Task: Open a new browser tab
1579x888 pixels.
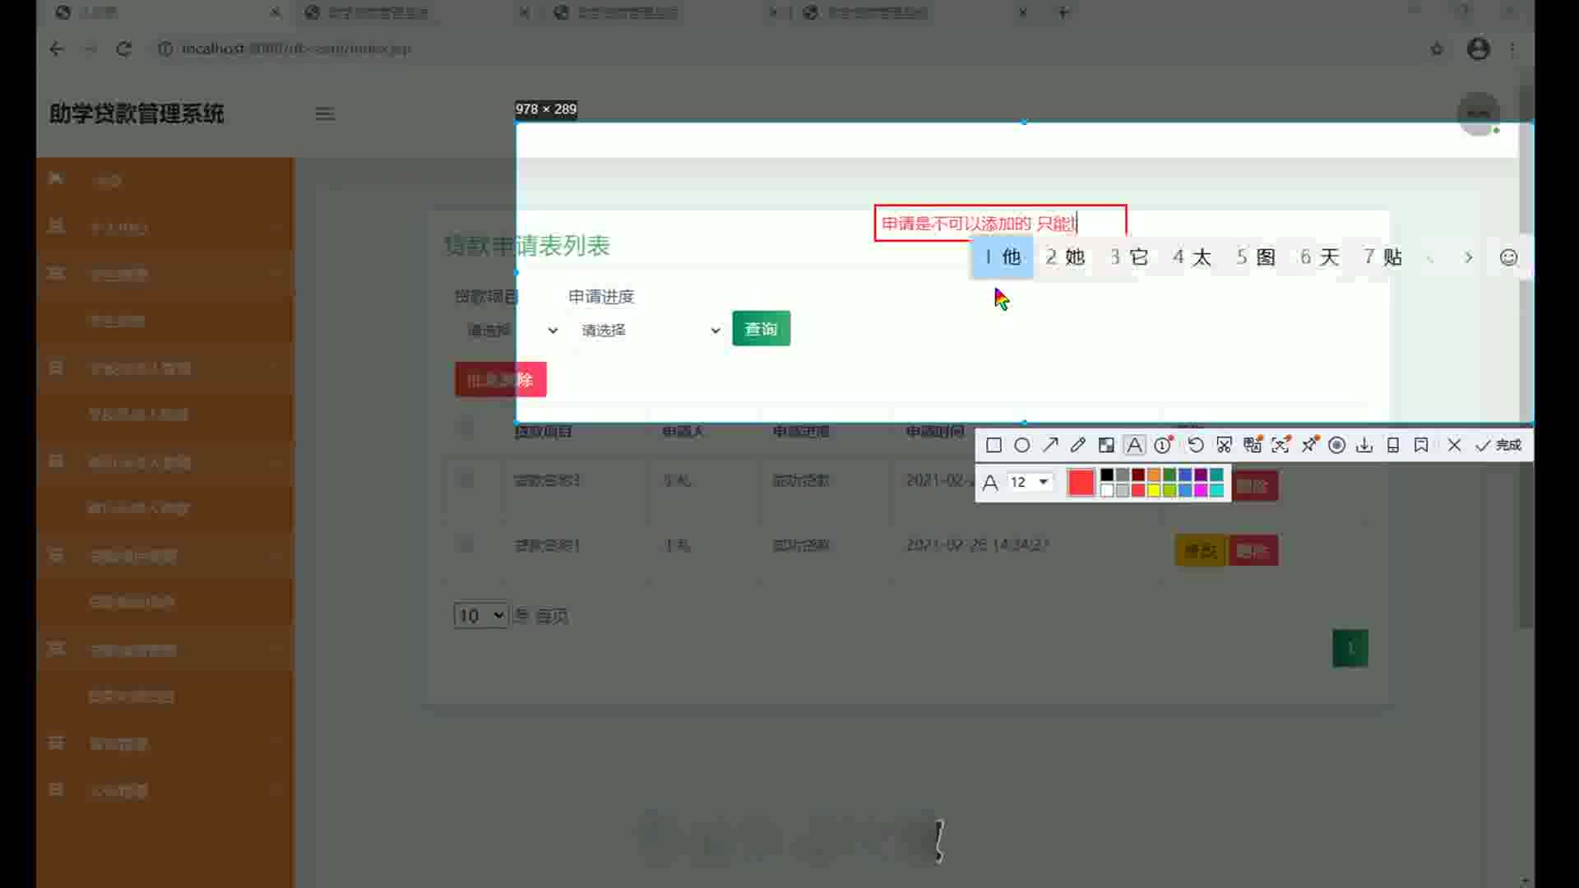Action: pyautogui.click(x=1063, y=12)
